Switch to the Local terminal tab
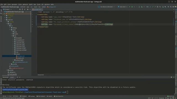Viewport: 177px width, 99px height. coord(12,77)
